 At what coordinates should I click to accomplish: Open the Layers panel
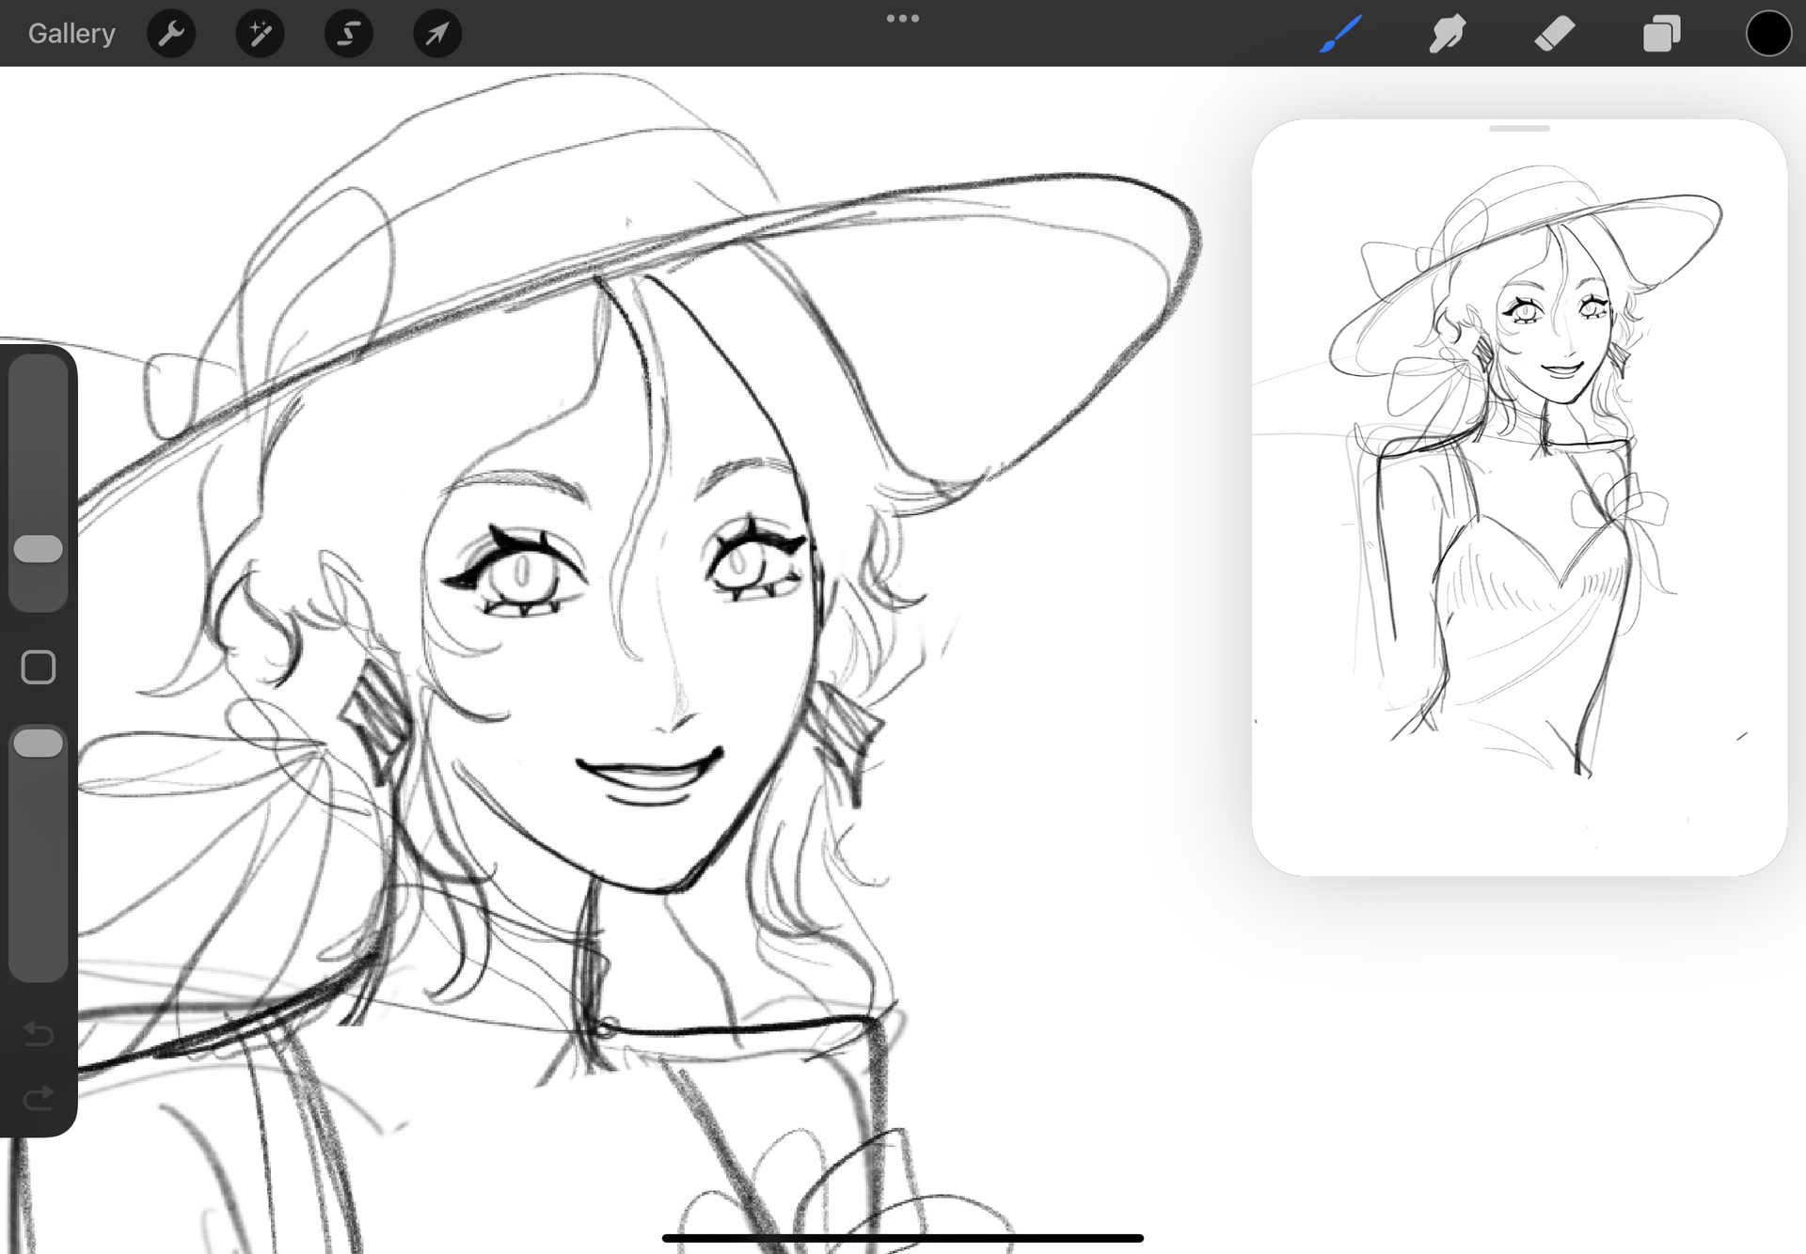pos(1661,34)
